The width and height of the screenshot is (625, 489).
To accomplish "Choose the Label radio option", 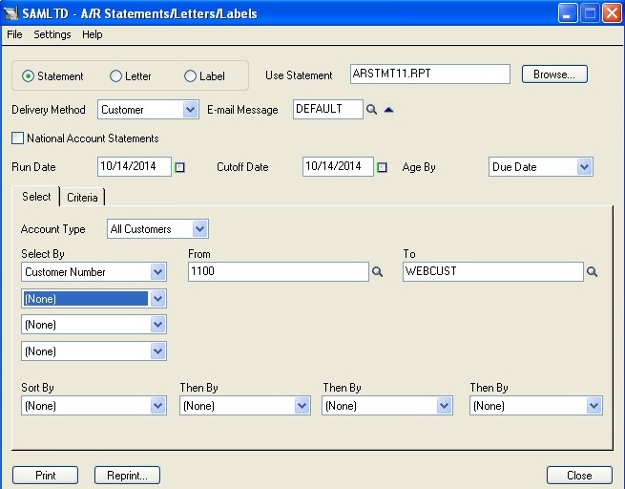I will pos(190,76).
